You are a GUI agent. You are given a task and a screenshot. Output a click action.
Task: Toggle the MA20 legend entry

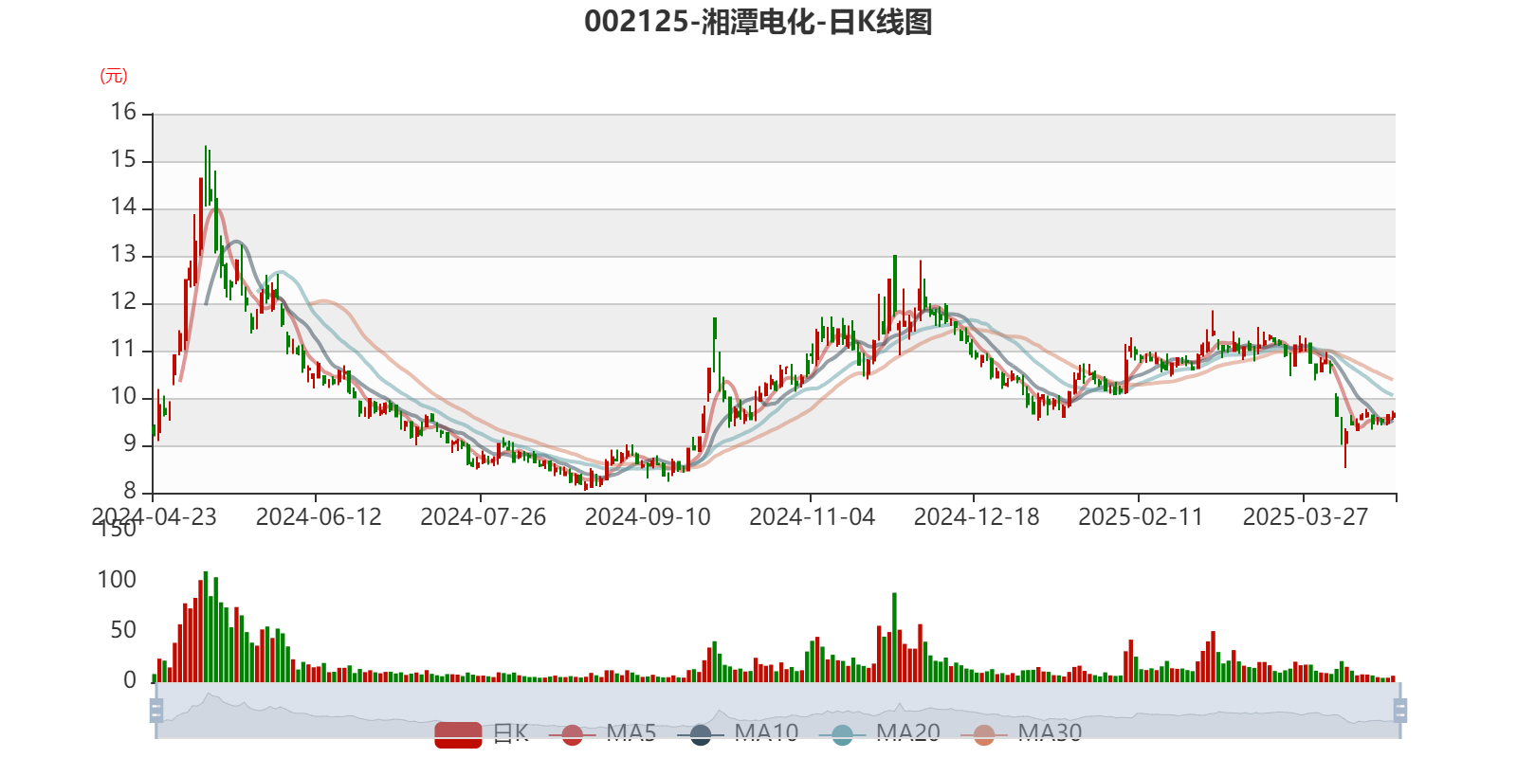pos(880,733)
